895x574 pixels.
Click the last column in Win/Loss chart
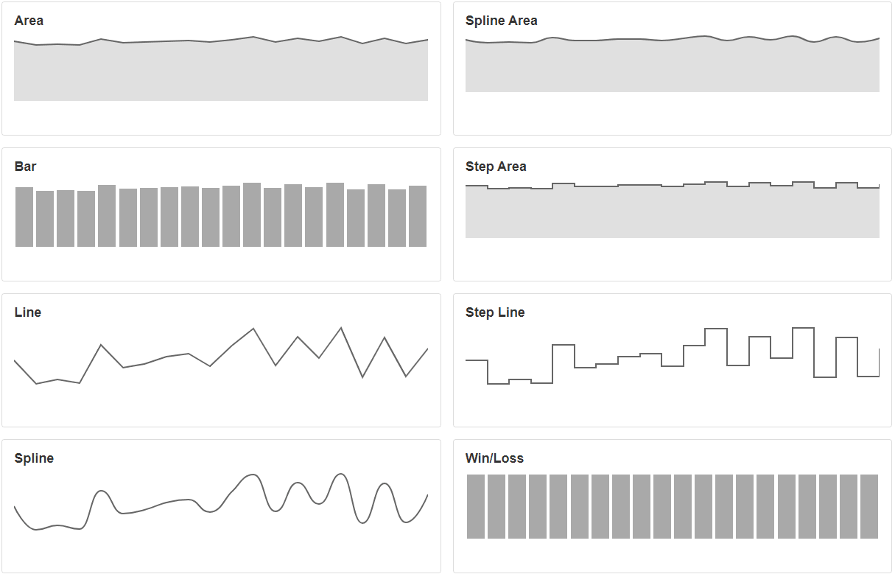[x=869, y=506]
